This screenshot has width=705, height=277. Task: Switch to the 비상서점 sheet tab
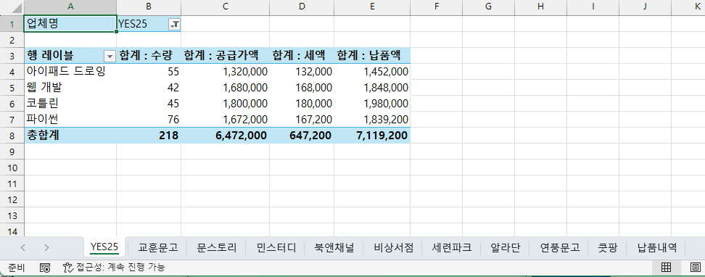click(x=393, y=247)
